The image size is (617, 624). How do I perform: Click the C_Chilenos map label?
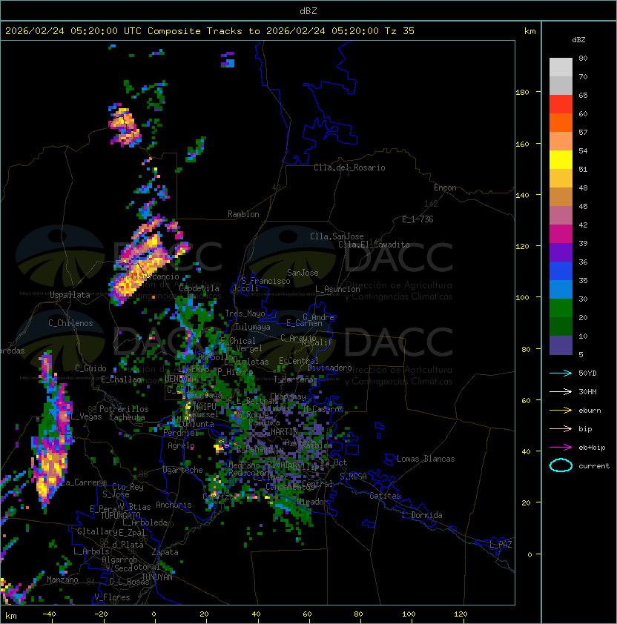(x=70, y=323)
